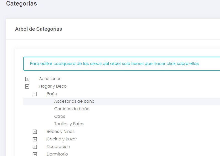Edit the Cocina y Bazar label

pyautogui.click(x=62, y=139)
